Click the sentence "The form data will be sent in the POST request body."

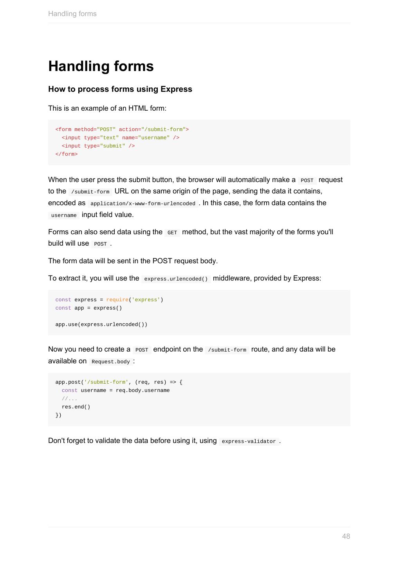point(133,261)
